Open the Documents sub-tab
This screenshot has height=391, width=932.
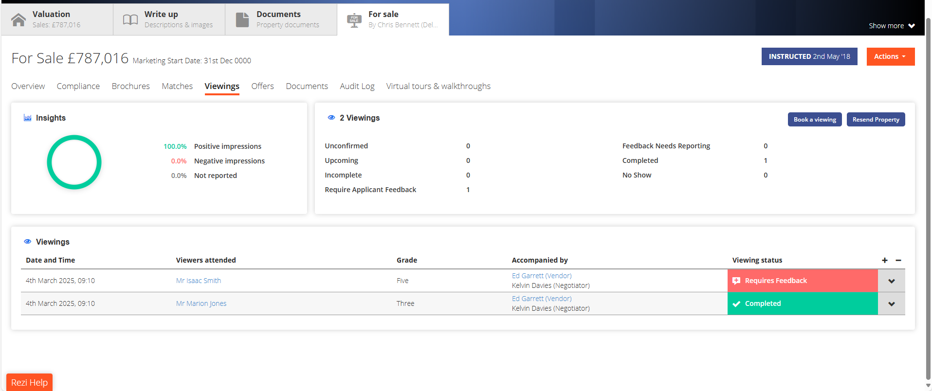click(x=307, y=86)
